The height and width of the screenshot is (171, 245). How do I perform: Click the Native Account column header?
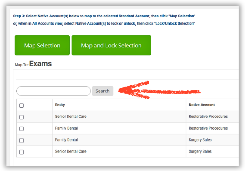tap(202, 105)
